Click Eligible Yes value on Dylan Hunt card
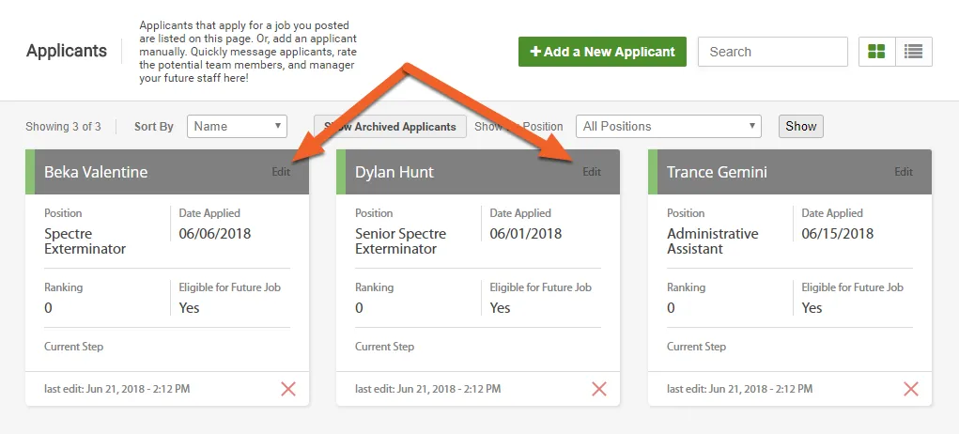This screenshot has width=959, height=434. coord(500,307)
